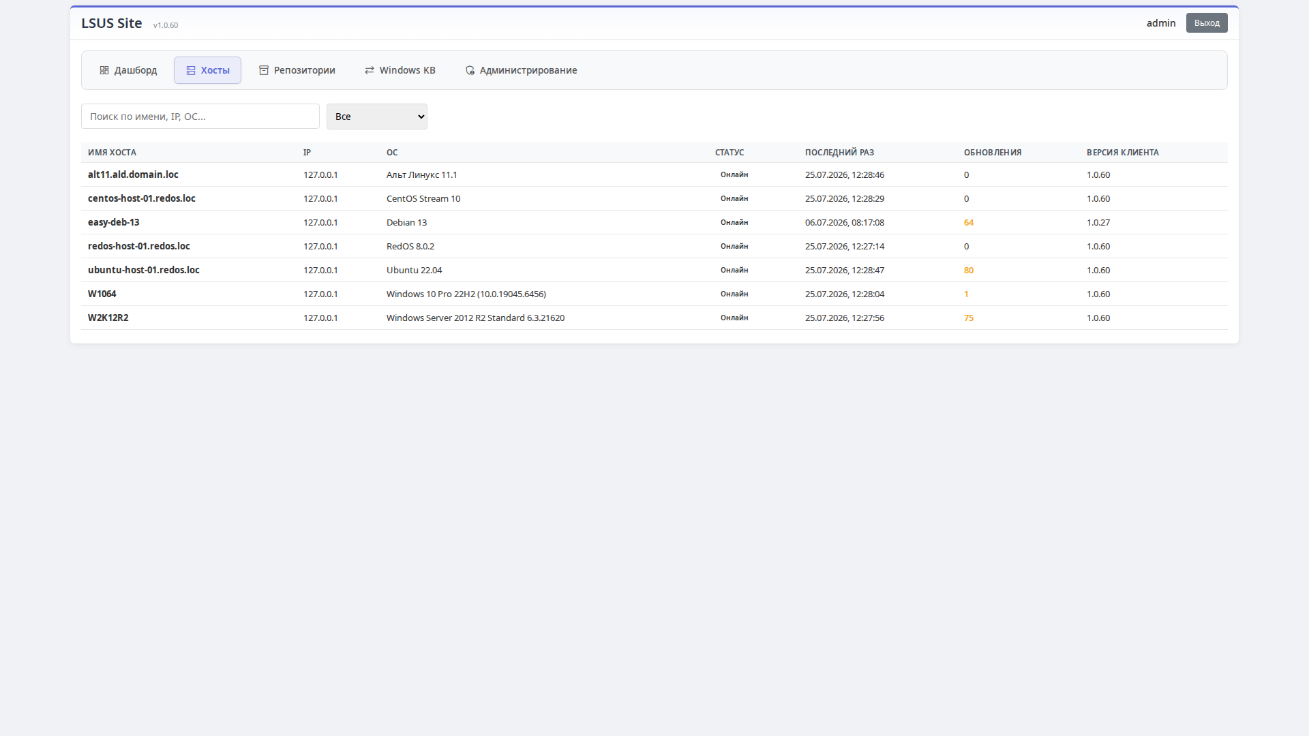The height and width of the screenshot is (736, 1309).
Task: Open host ubuntu-host-01.redos.loc
Action: click(x=144, y=270)
